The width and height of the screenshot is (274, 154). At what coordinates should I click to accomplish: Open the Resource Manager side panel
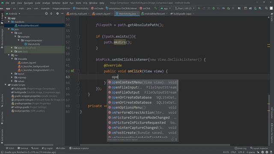(x=2, y=38)
